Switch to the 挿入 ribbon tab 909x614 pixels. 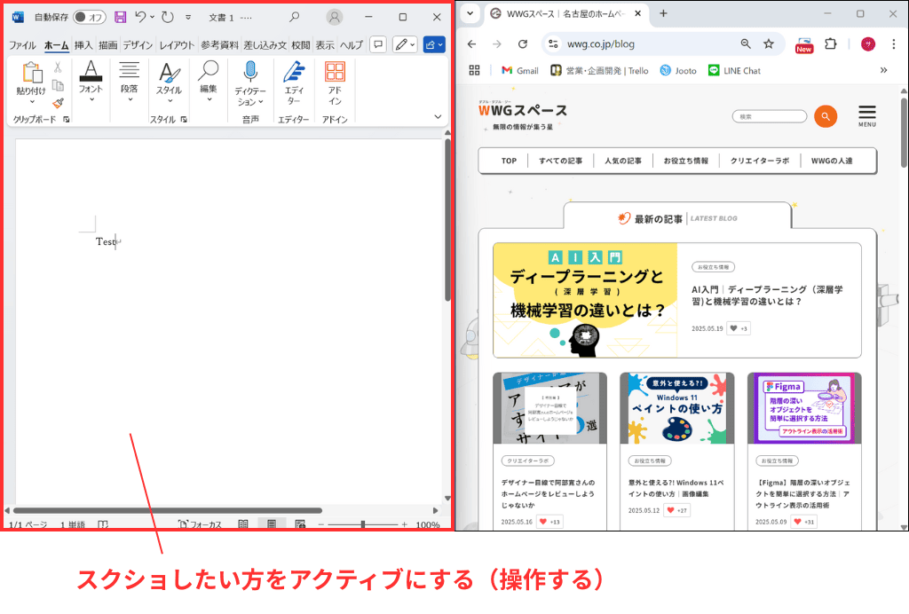pos(85,43)
